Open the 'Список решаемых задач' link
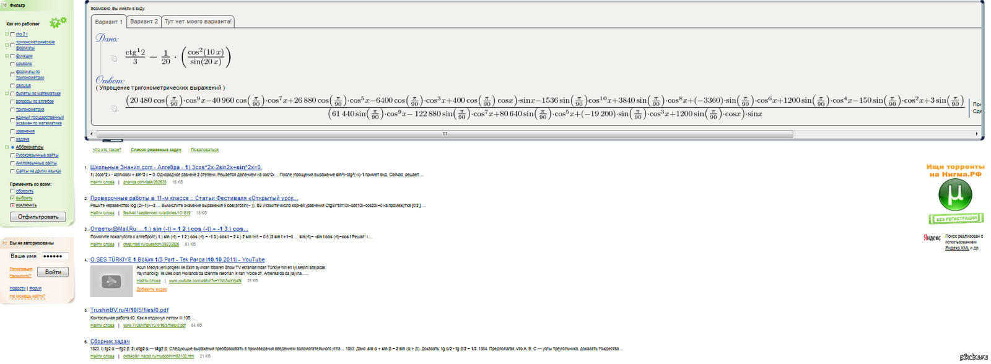 tap(155, 150)
